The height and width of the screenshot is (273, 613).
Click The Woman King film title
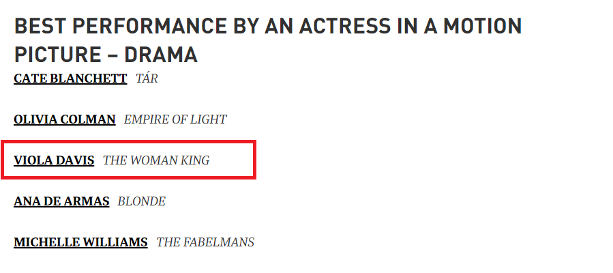click(x=156, y=160)
